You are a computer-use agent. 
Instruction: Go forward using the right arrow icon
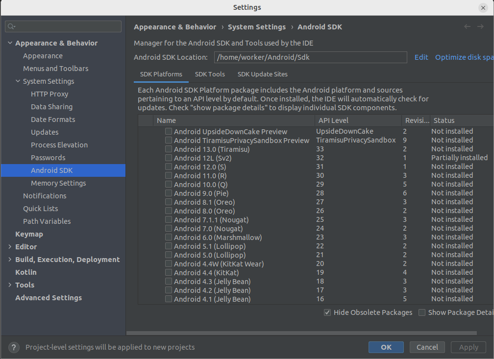(480, 27)
